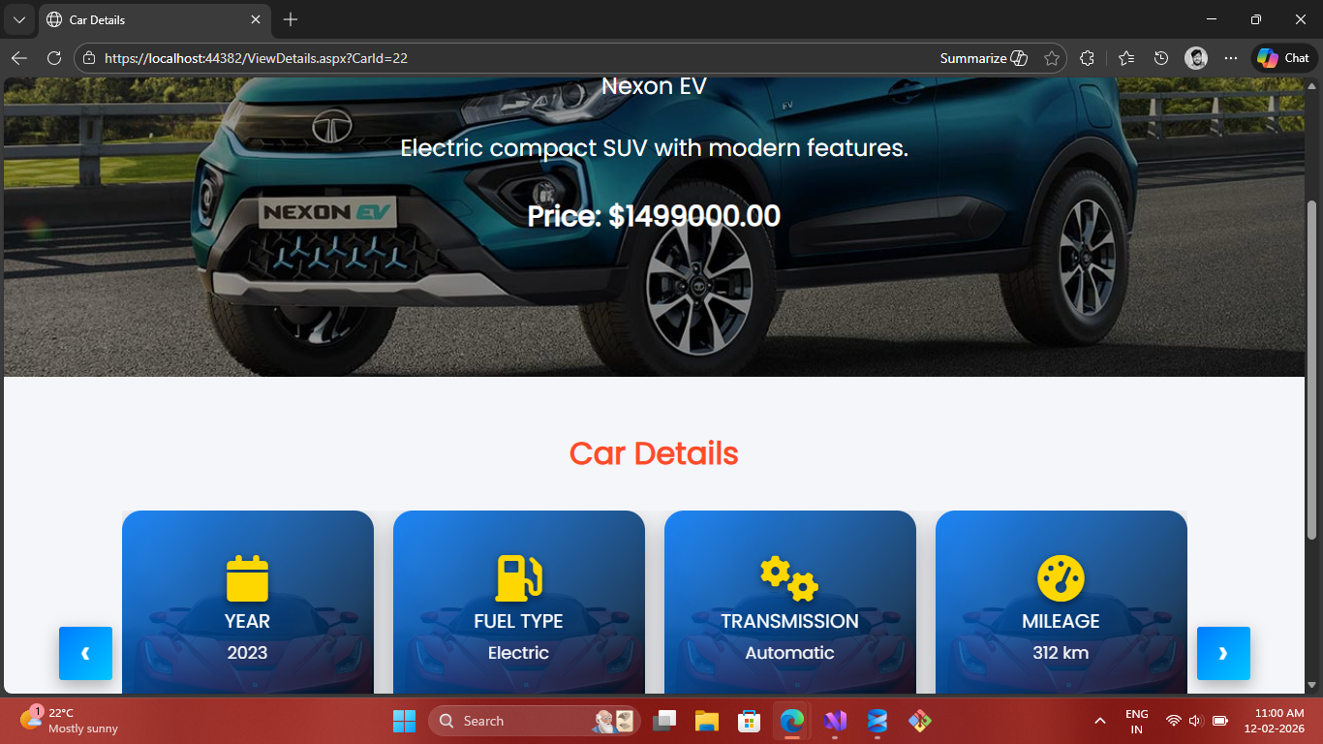Open the Copilot Chat panel

click(1284, 58)
